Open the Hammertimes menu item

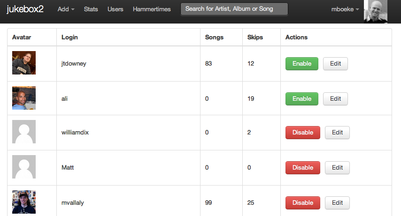pos(152,9)
